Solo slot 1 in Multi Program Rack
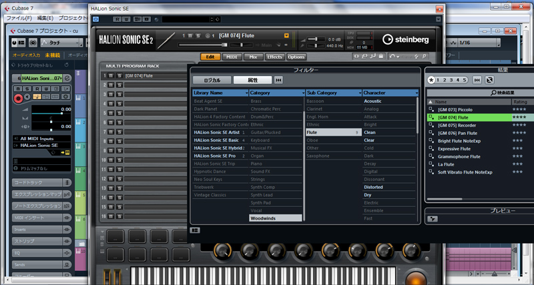The image size is (534, 285). 119,76
